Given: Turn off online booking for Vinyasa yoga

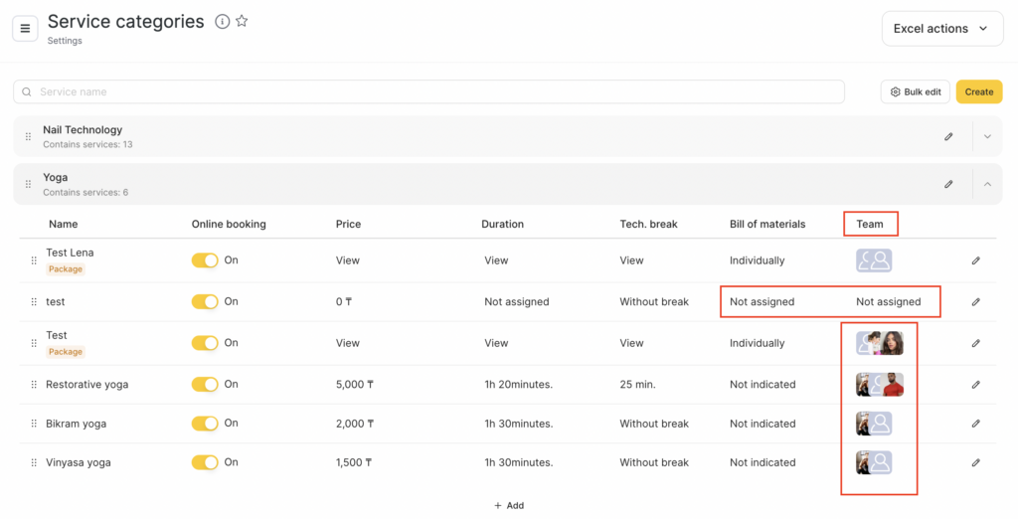Looking at the screenshot, I should click(205, 462).
